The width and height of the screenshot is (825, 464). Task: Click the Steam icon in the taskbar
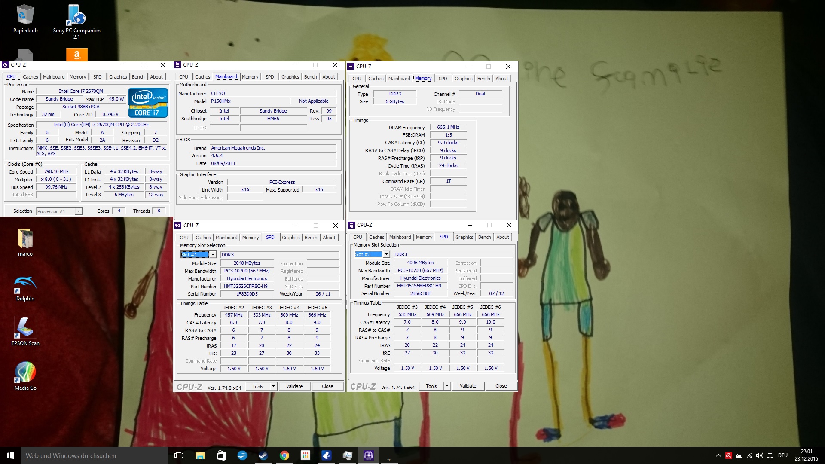pos(263,455)
